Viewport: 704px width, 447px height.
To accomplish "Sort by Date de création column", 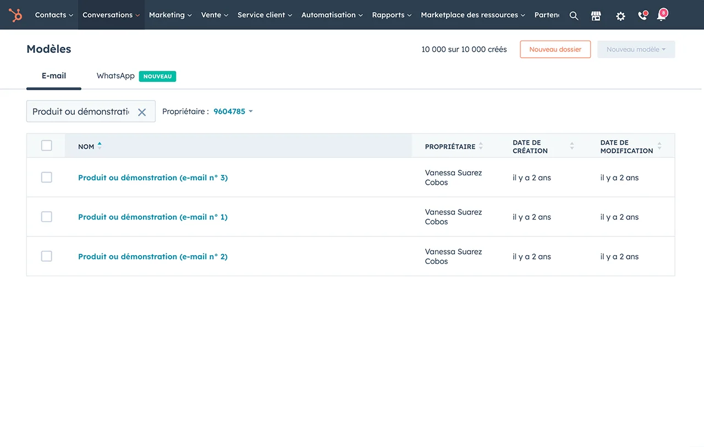I will tap(571, 146).
